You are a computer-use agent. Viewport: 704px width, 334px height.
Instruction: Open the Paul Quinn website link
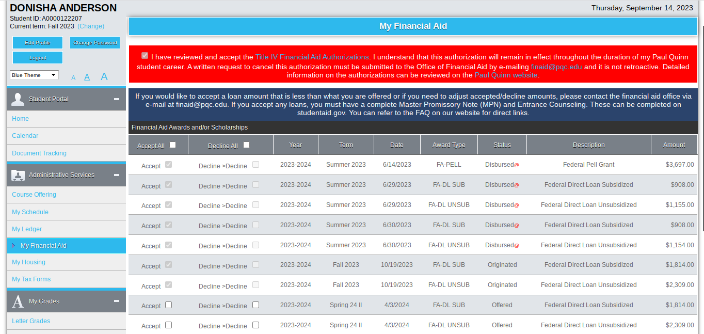tap(506, 75)
